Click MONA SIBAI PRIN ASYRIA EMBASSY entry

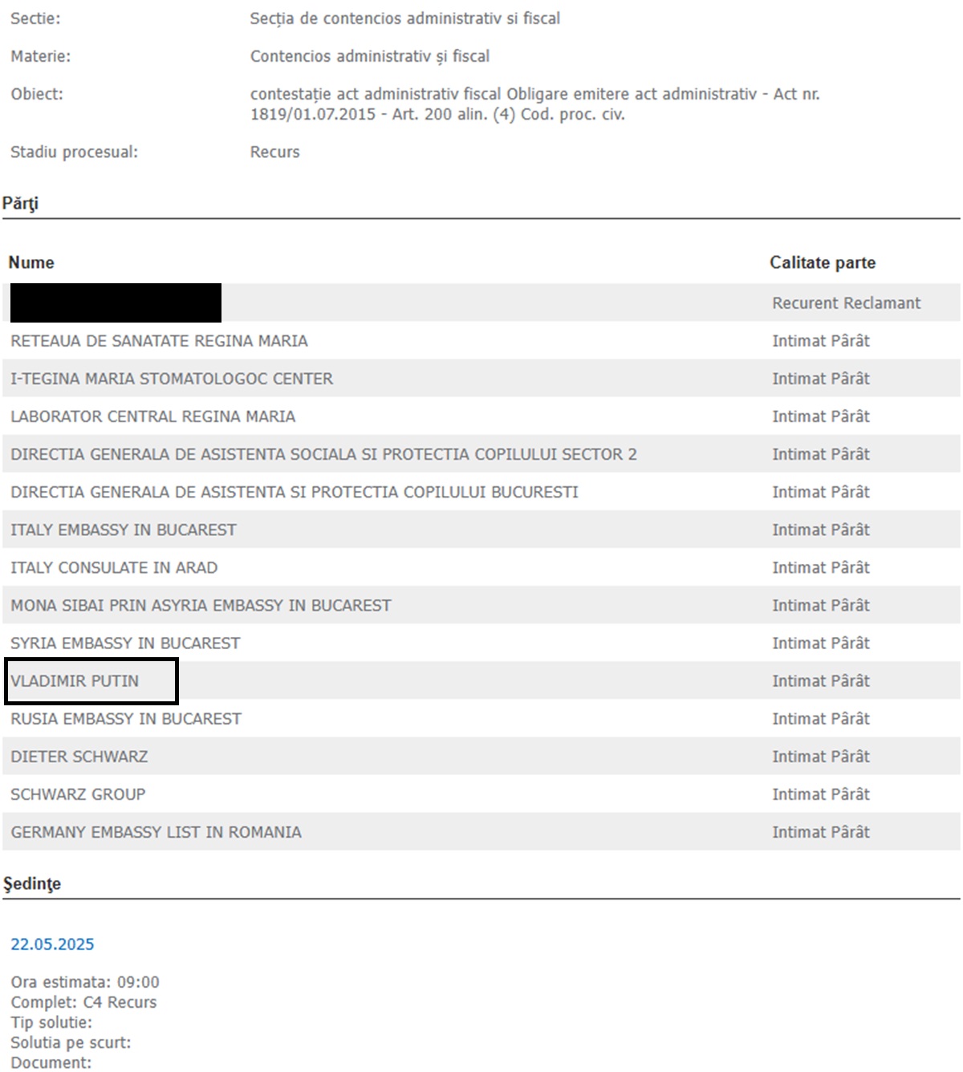[x=201, y=605]
